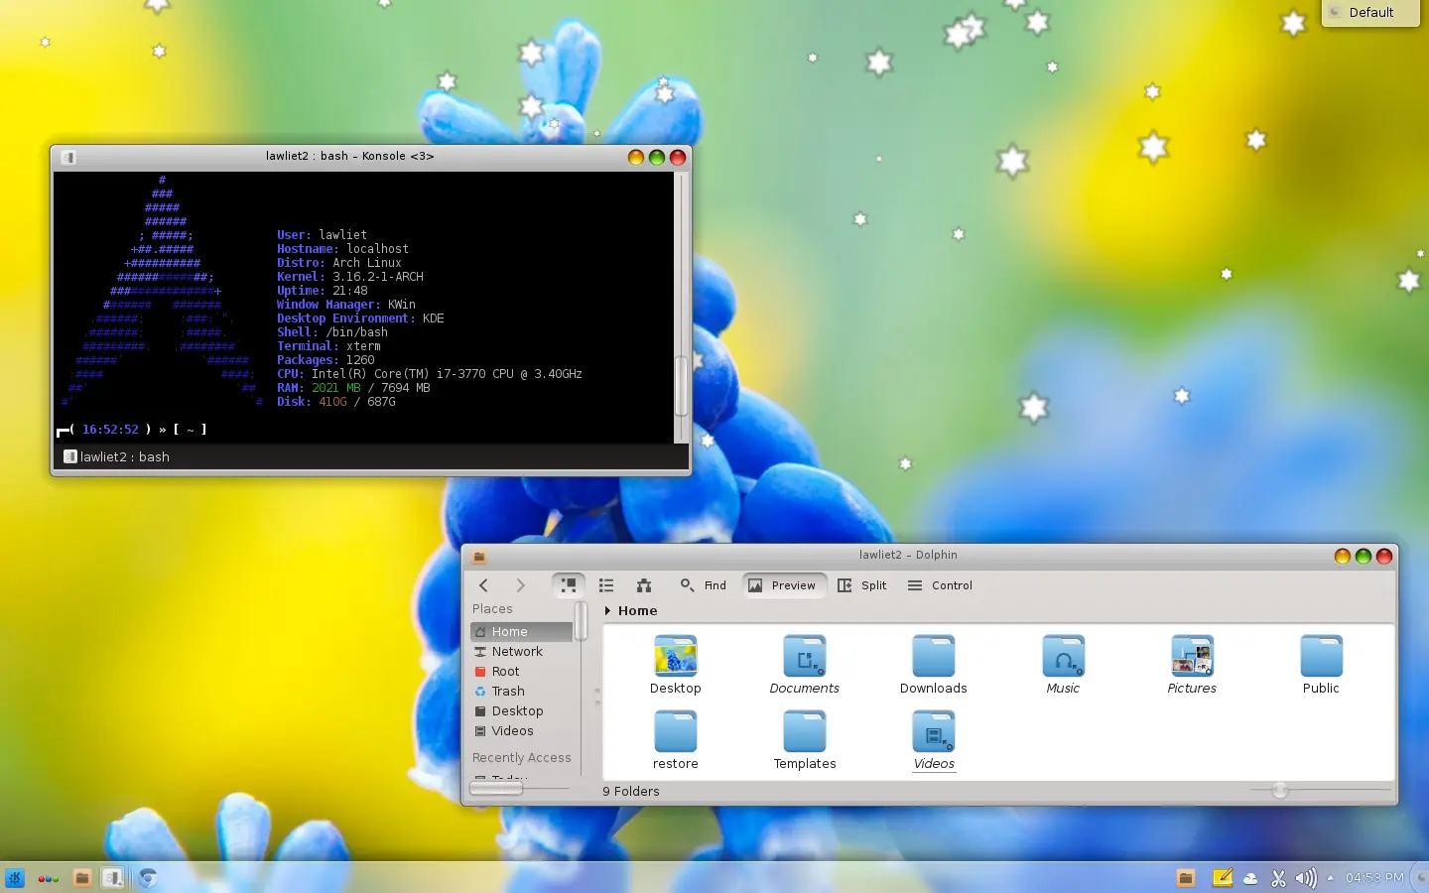The width and height of the screenshot is (1429, 893).
Task: Switch Dolphin to Icons view mode
Action: pyautogui.click(x=569, y=585)
